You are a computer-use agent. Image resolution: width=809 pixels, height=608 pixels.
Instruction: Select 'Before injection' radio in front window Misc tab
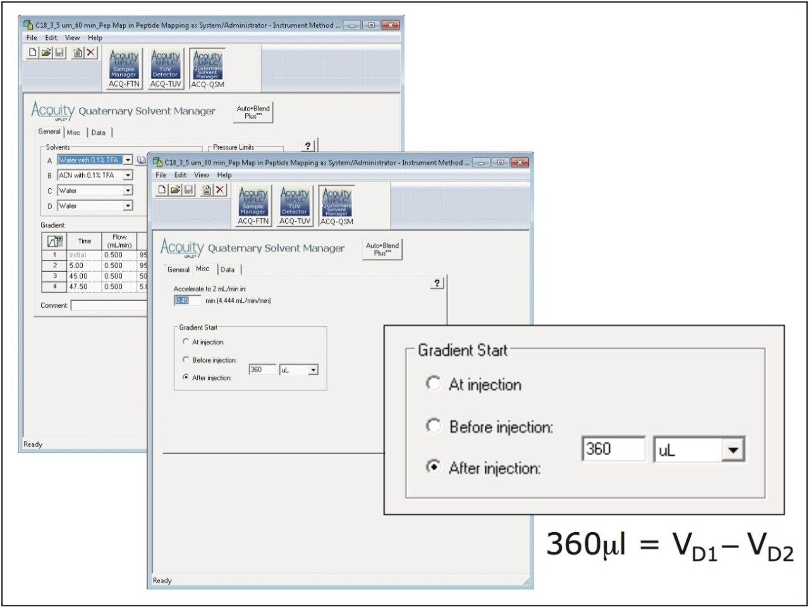coord(186,360)
